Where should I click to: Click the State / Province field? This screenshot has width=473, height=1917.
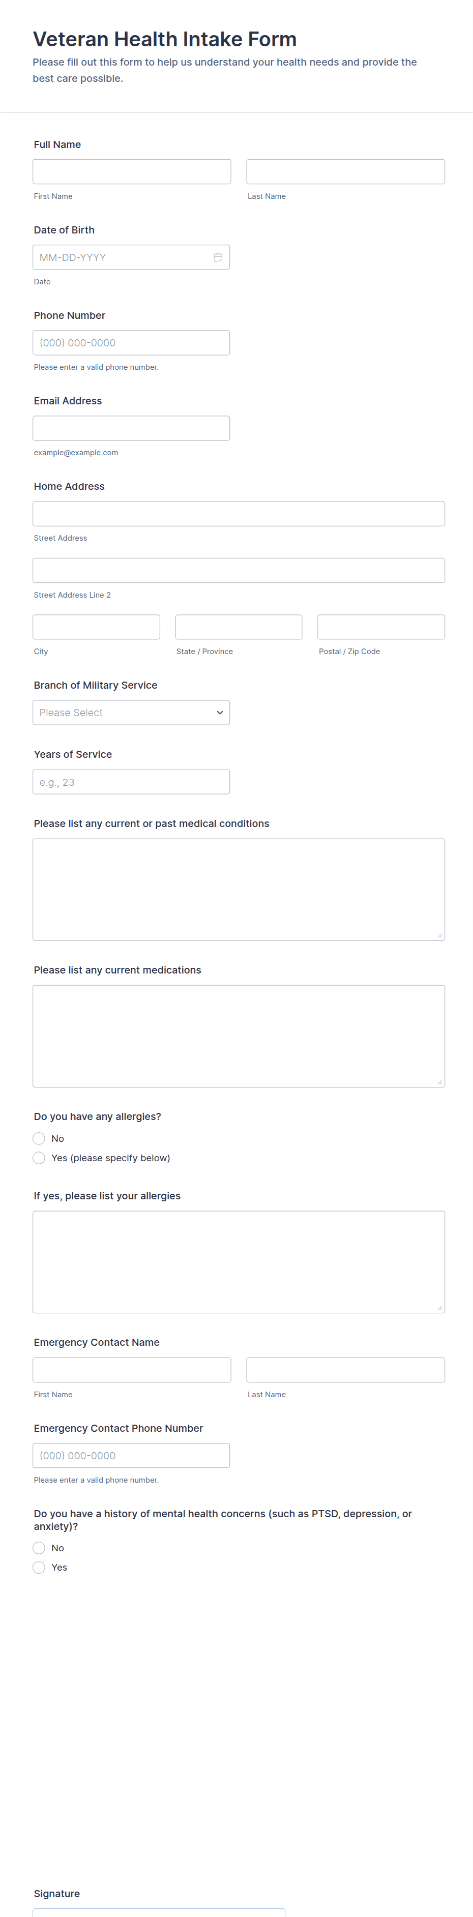[x=239, y=627]
